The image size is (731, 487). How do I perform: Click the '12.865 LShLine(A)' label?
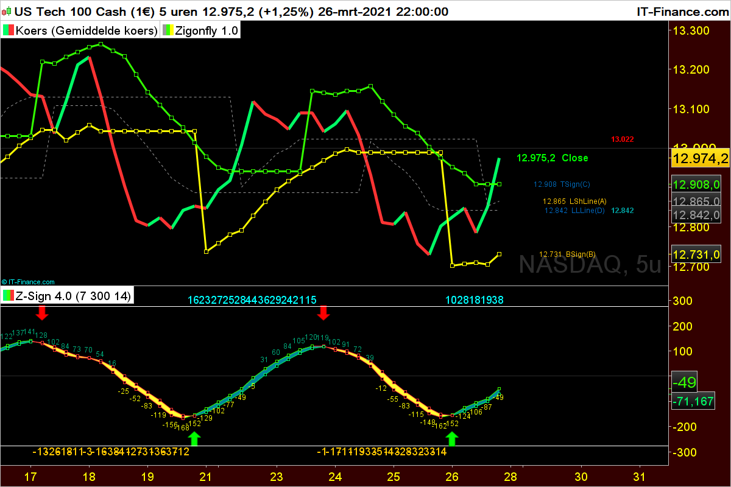tap(575, 201)
